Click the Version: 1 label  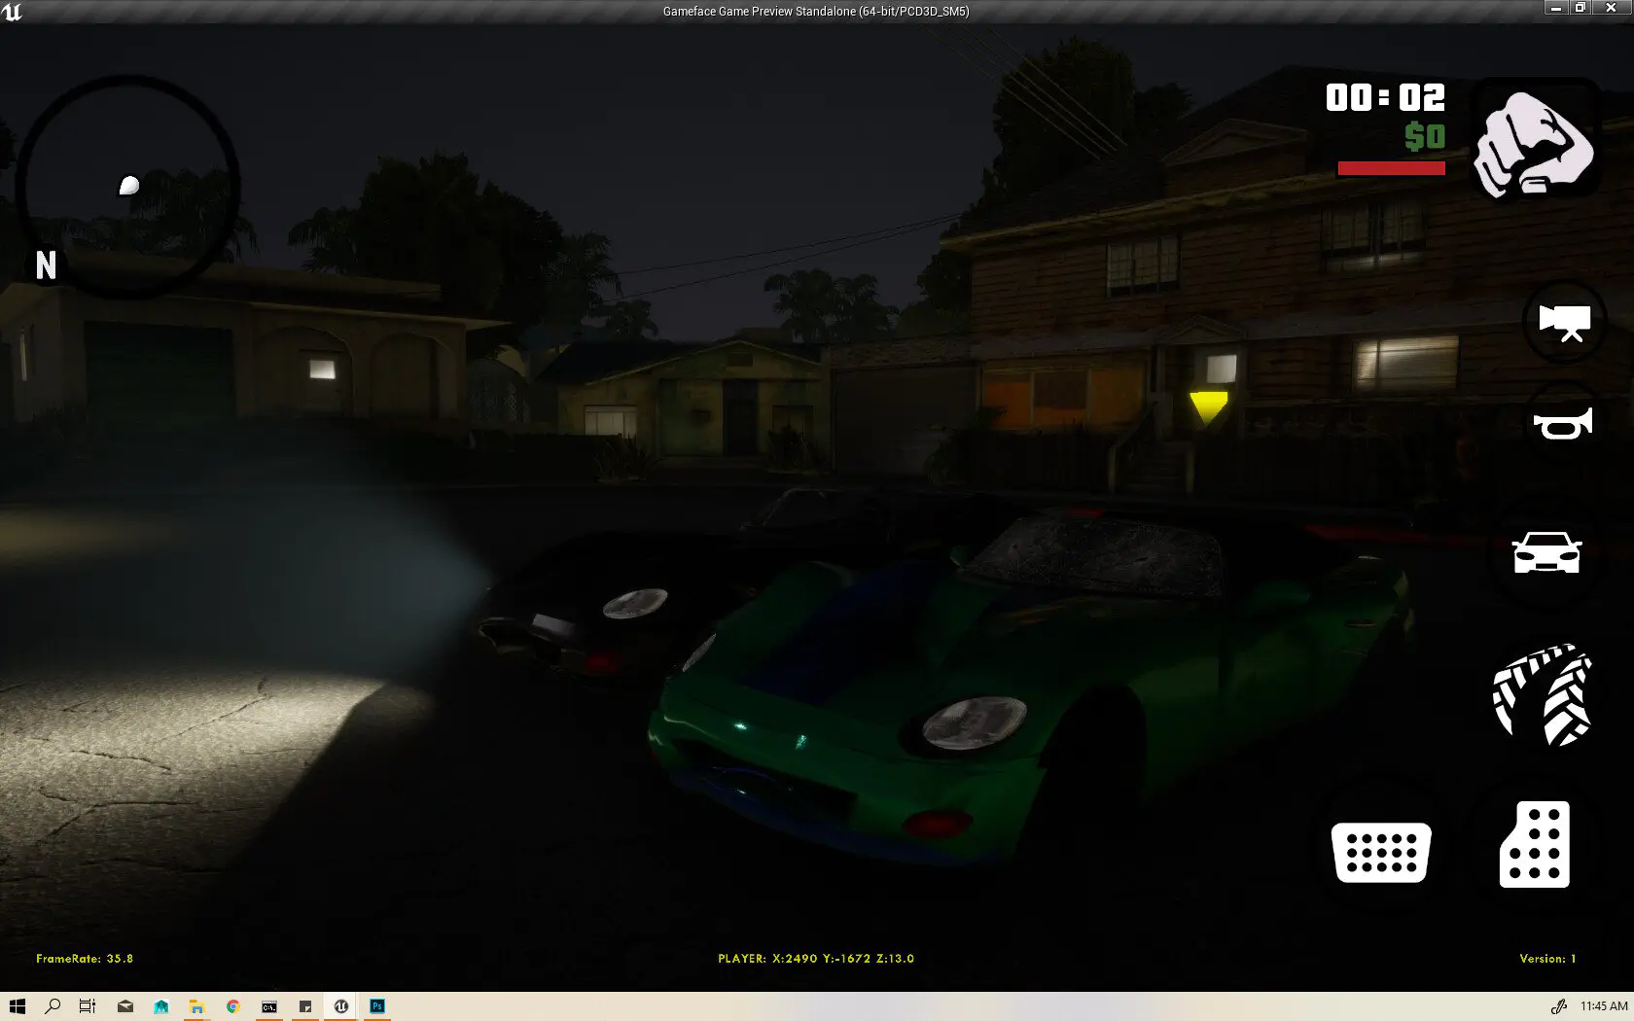pos(1547,959)
